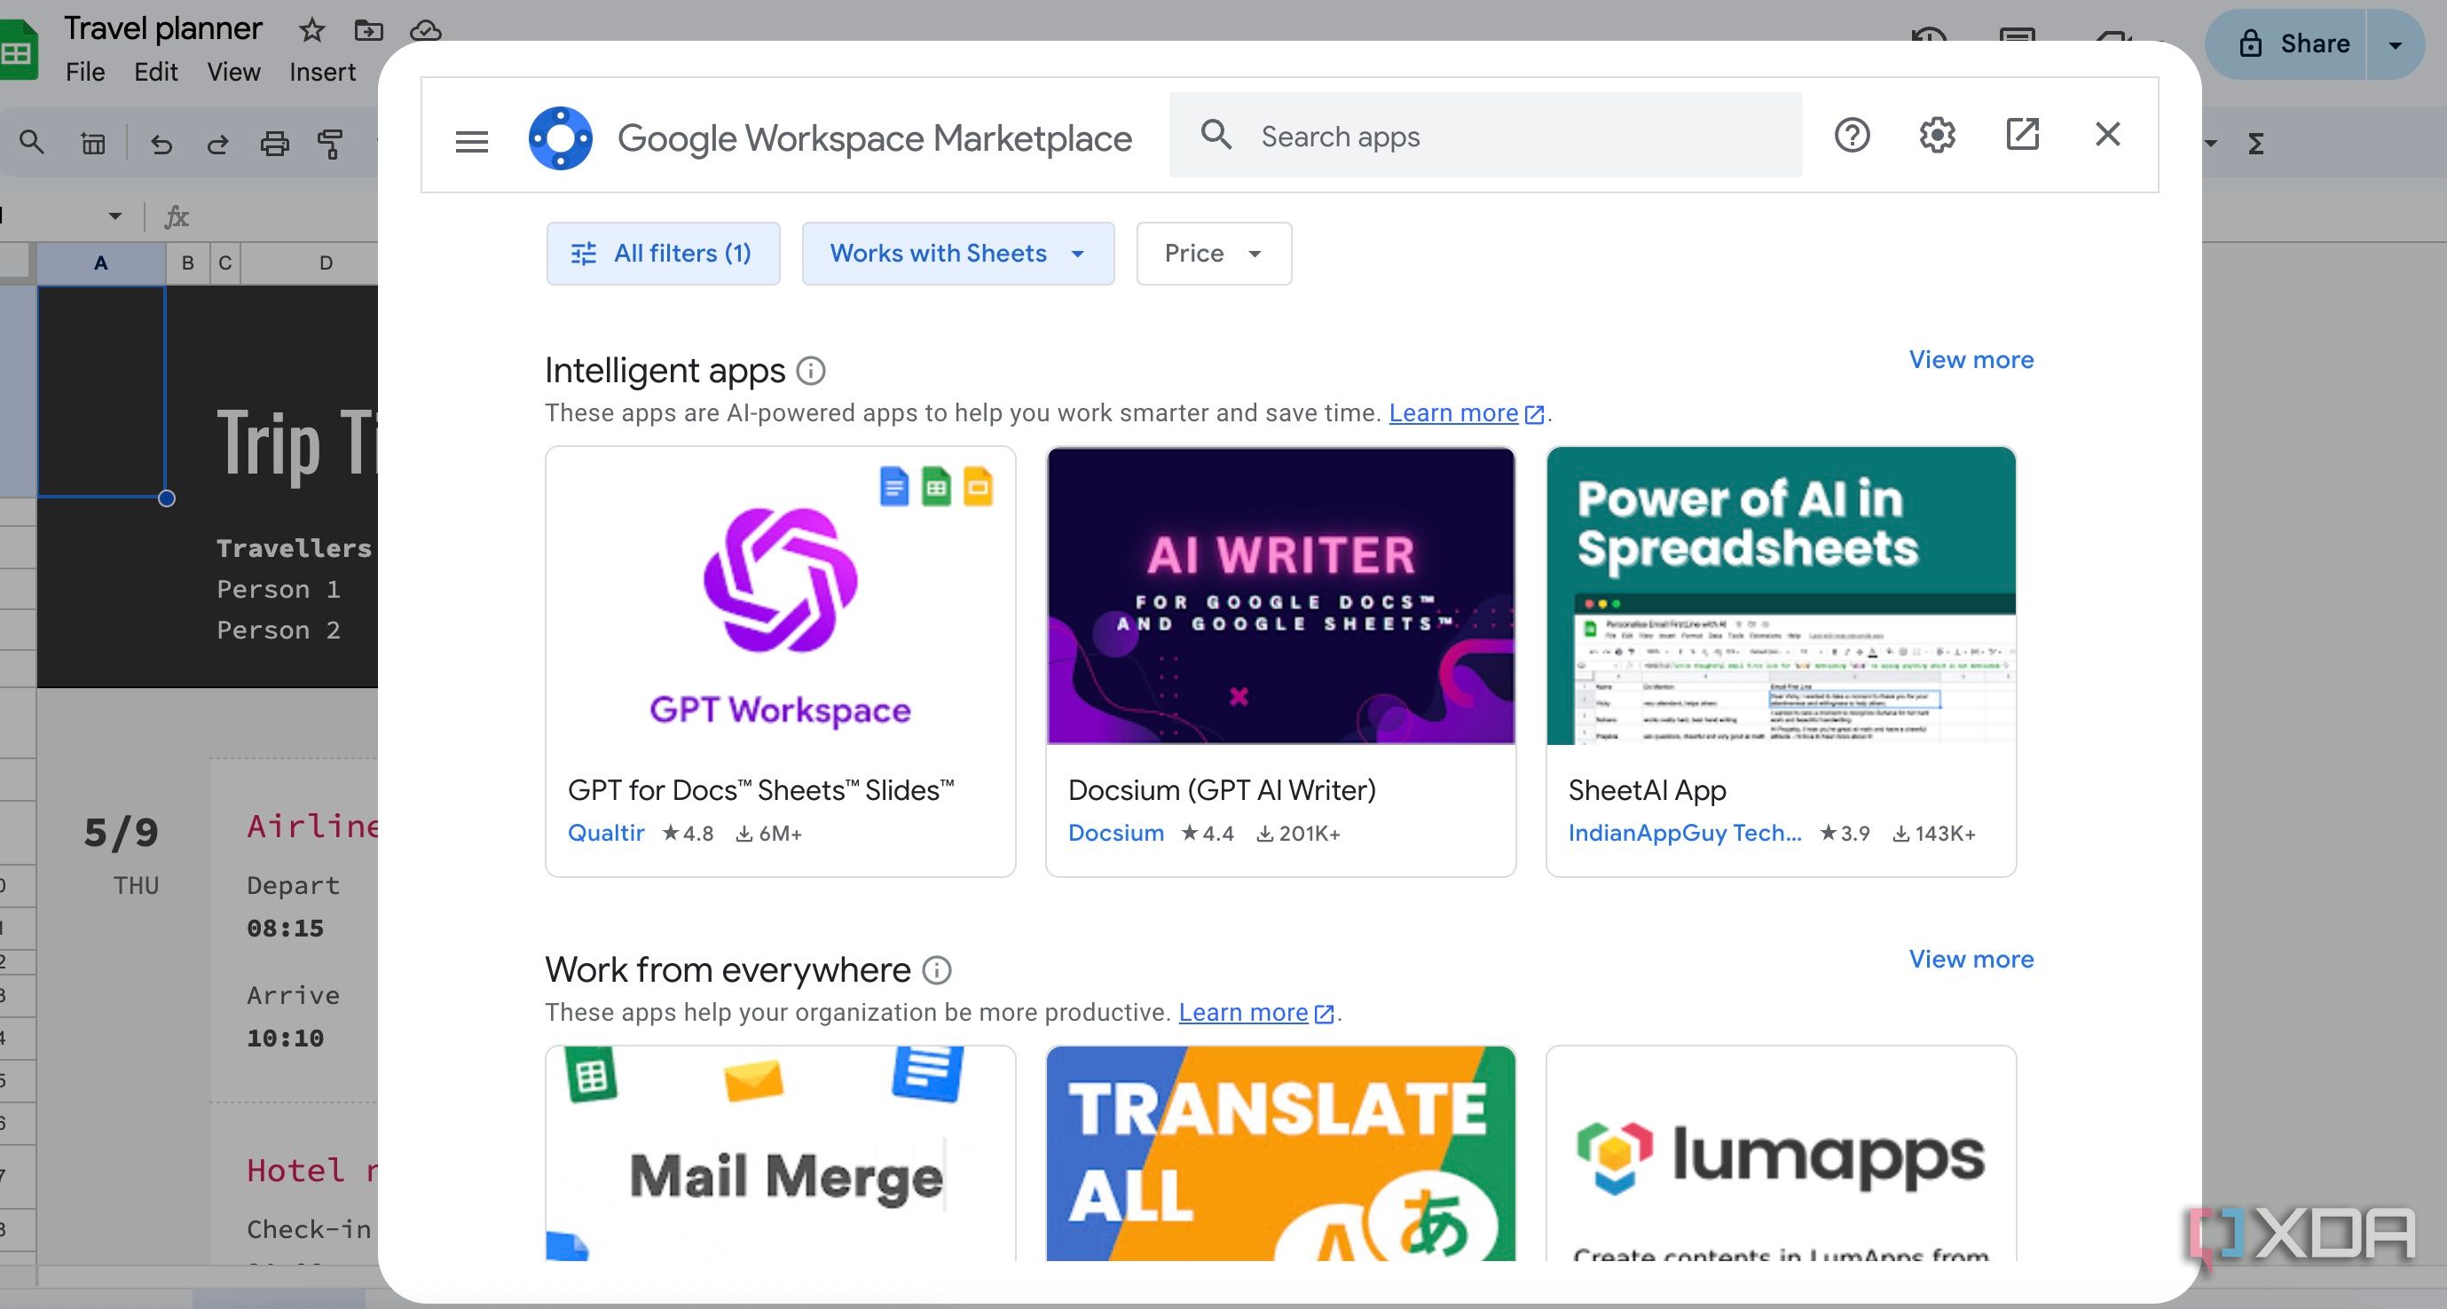Screen dimensions: 2447x1309
Task: Click the cloud save status icon
Action: pos(426,29)
